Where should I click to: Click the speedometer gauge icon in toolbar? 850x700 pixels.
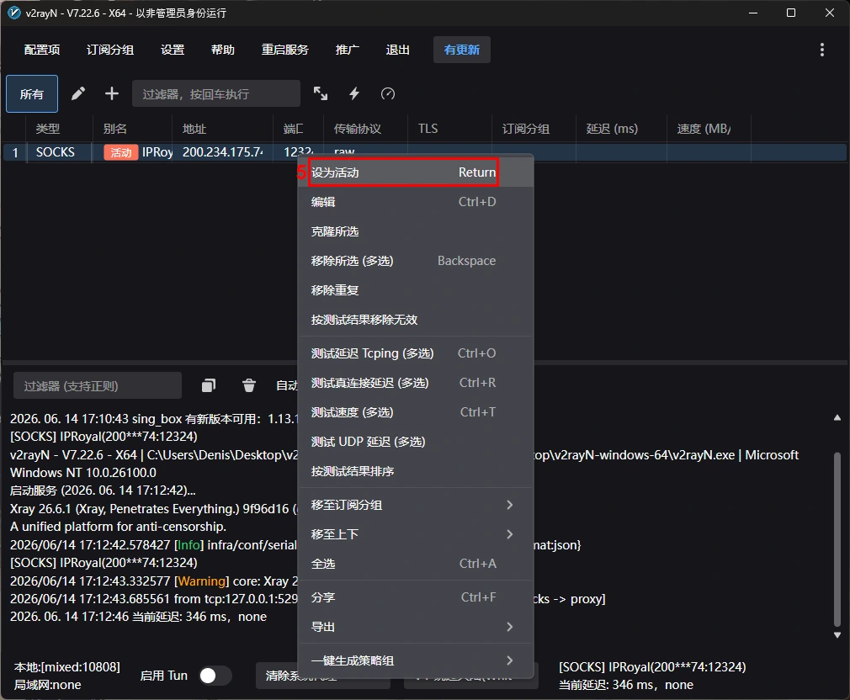[388, 93]
